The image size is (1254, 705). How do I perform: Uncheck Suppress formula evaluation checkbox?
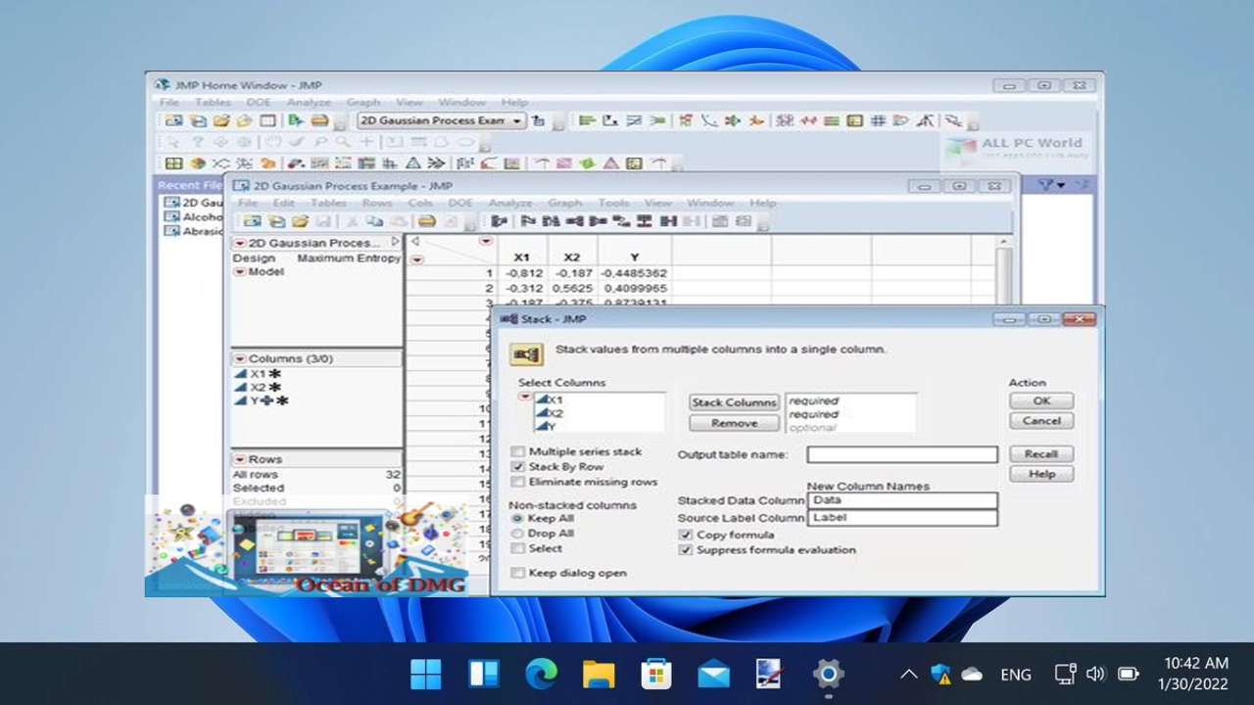pos(686,550)
